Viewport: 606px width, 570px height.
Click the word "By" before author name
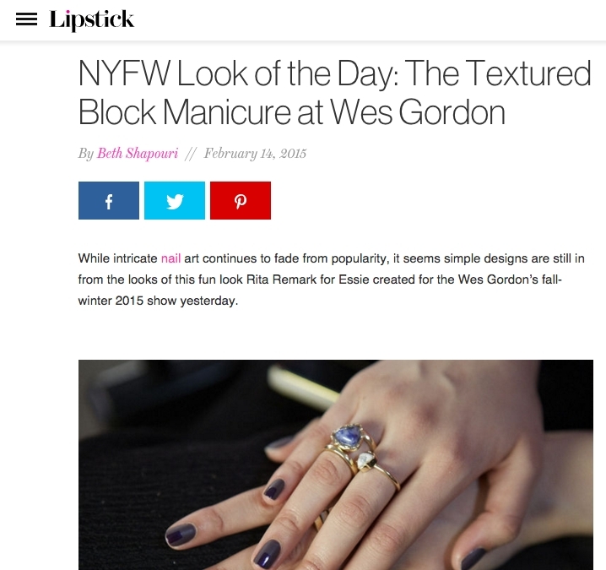(86, 154)
